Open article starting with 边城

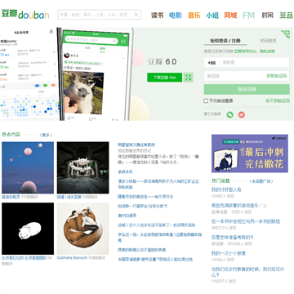[x=157, y=225]
